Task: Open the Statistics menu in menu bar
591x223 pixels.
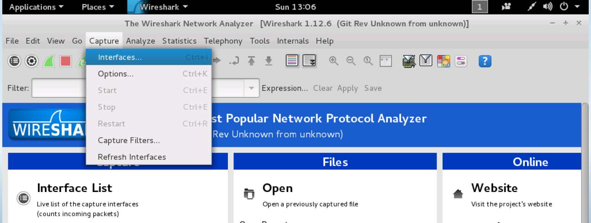Action: coord(179,41)
